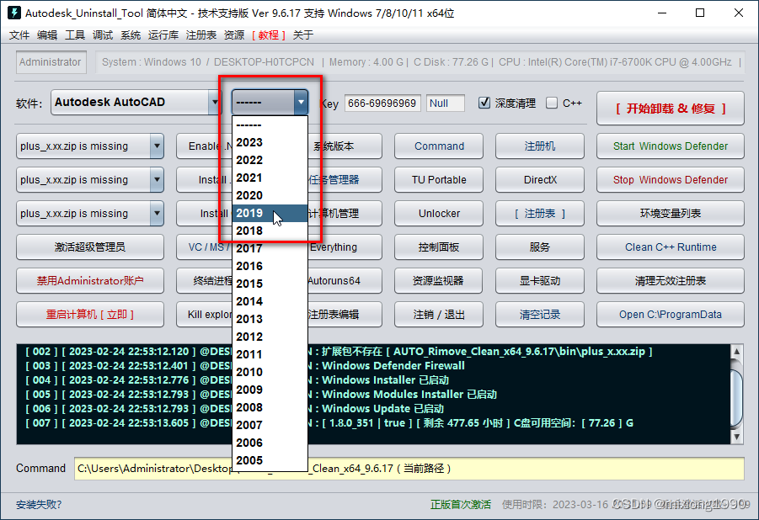Open the 工具 menu

tap(74, 34)
